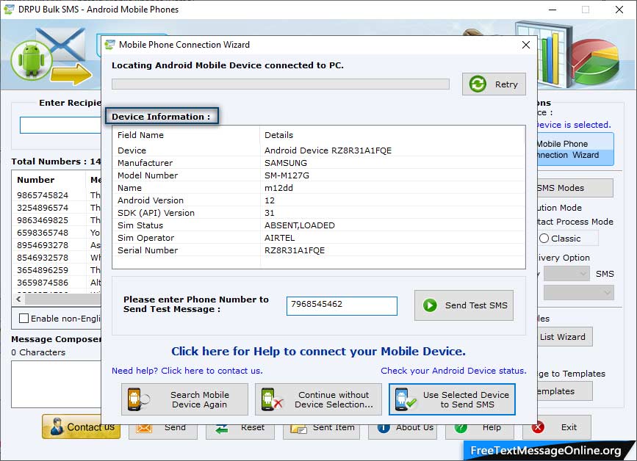The height and width of the screenshot is (461, 637).
Task: Click the Mobile Phone Connection Wizard background button
Action: tap(575, 149)
